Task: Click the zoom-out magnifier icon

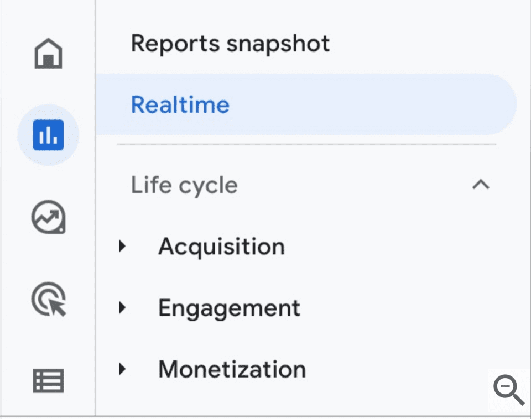Action: point(509,391)
